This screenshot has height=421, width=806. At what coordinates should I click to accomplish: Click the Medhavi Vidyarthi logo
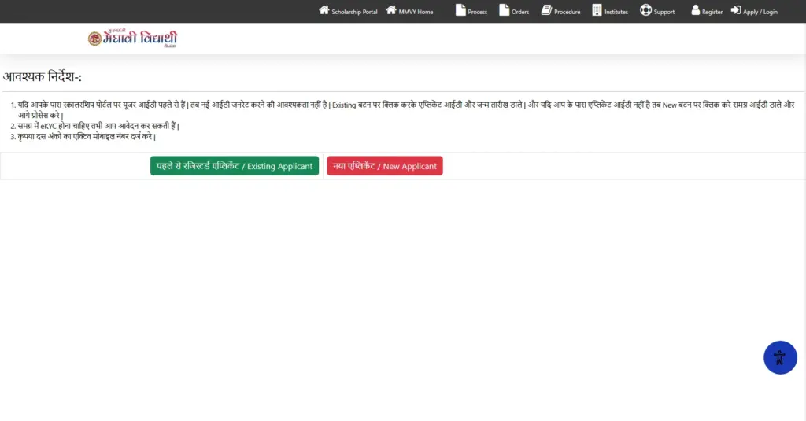pos(132,39)
